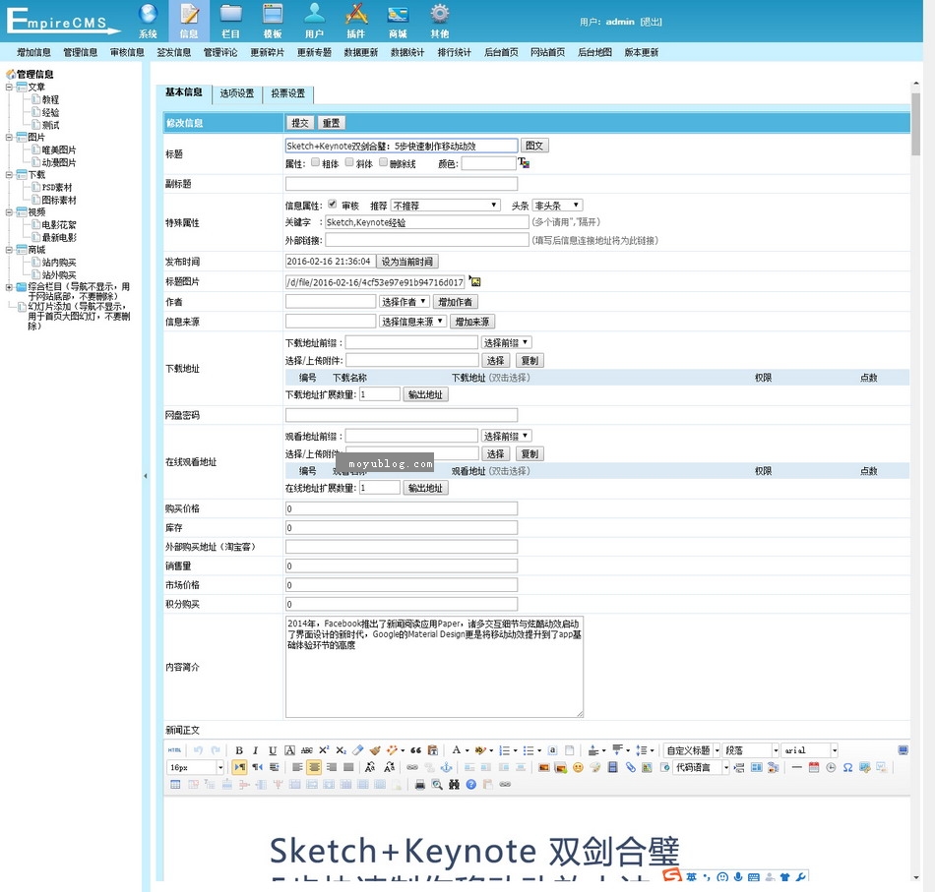Click the eraser clear-format icon

(358, 750)
